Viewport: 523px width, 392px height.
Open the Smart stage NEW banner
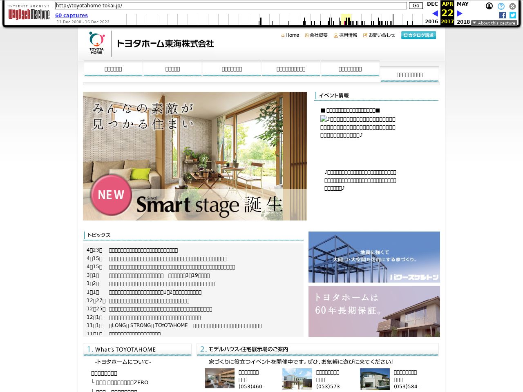tap(195, 156)
